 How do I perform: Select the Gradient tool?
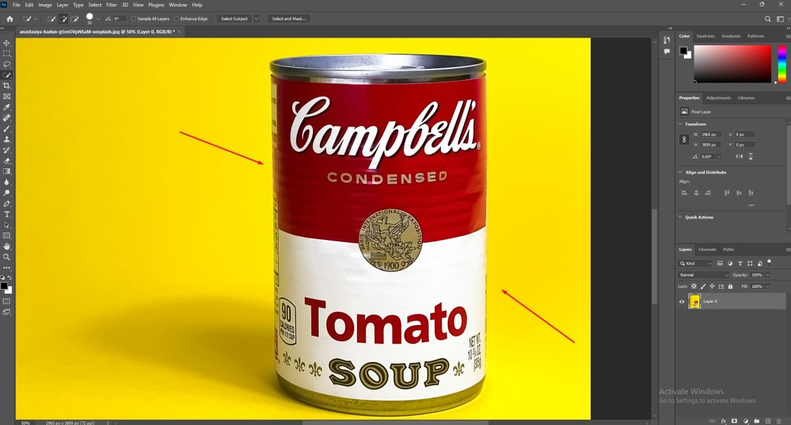(x=7, y=171)
